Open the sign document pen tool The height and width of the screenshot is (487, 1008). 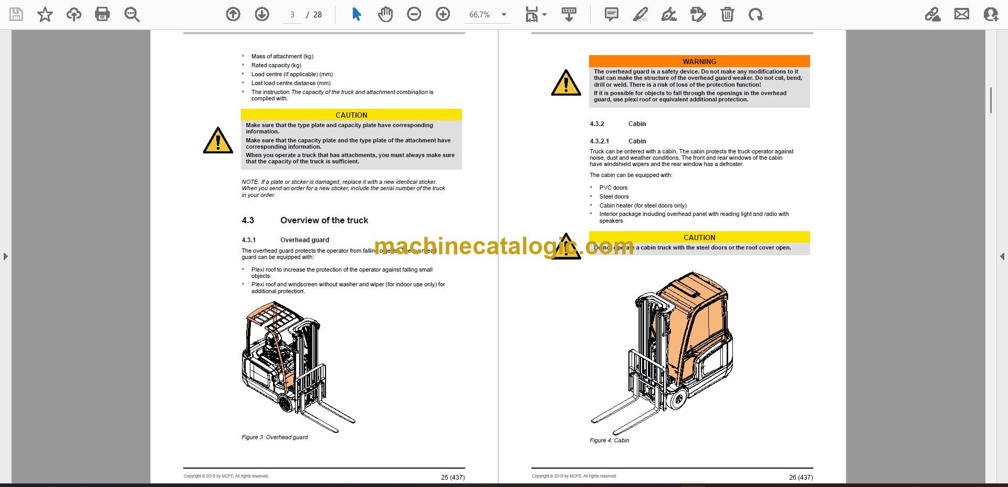pos(669,14)
